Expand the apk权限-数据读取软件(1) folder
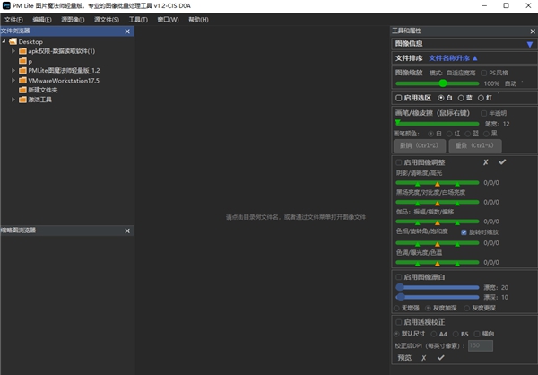 click(x=13, y=51)
